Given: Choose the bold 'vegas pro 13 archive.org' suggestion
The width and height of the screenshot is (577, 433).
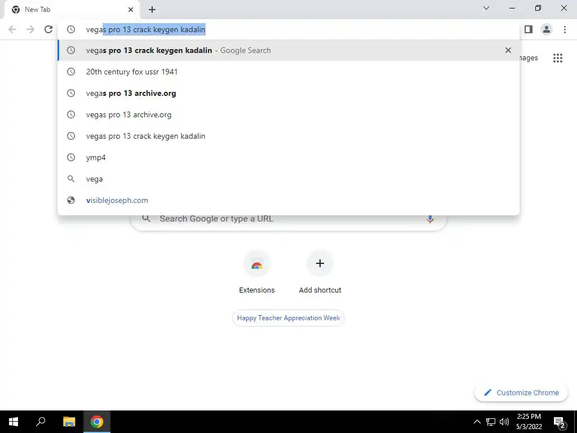Looking at the screenshot, I should tap(288, 93).
